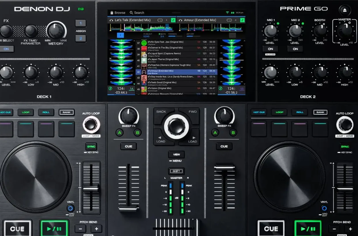
Task: Toggle the blue FX 1 button on touchscreen
Action: 120,35
